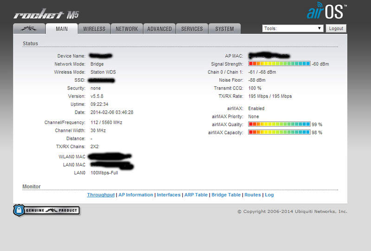371x251 pixels.
Task: Select the Security value none
Action: click(x=96, y=88)
